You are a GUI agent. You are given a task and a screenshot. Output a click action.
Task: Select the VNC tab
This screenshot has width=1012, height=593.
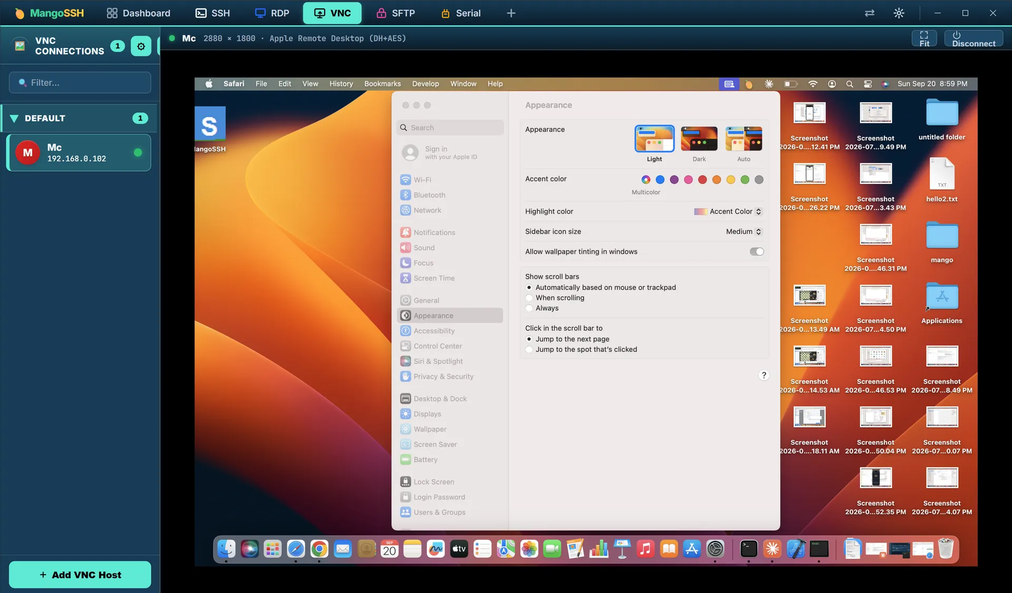click(332, 13)
